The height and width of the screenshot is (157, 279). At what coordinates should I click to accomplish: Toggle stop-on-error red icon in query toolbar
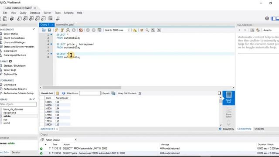point(81,30)
